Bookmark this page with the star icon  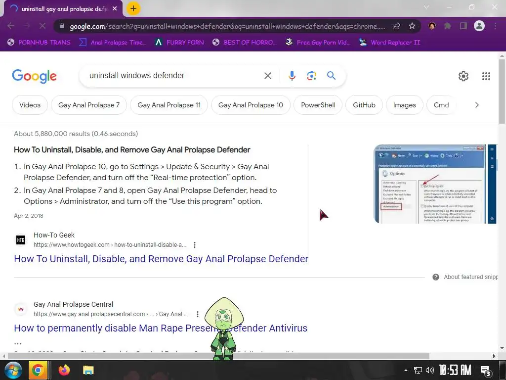click(412, 26)
